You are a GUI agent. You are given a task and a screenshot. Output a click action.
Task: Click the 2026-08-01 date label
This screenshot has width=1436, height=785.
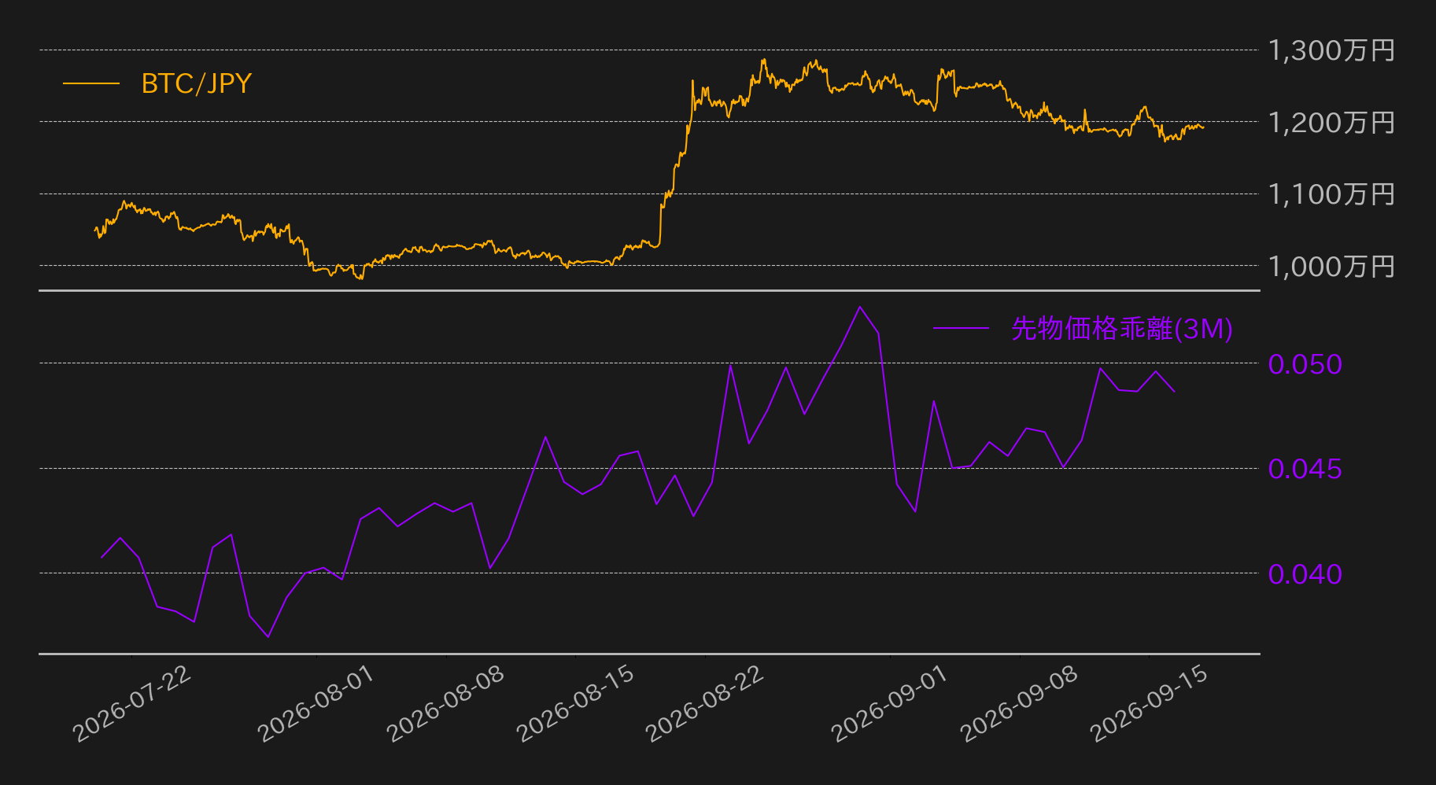(x=317, y=703)
